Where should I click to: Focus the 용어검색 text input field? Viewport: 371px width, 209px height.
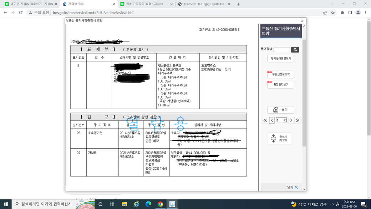coord(281,50)
